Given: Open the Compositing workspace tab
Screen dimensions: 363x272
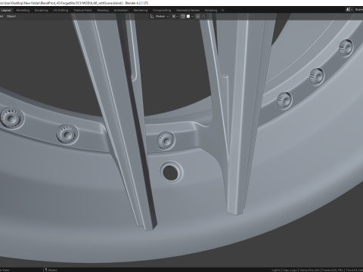Looking at the screenshot, I should click(162, 11).
